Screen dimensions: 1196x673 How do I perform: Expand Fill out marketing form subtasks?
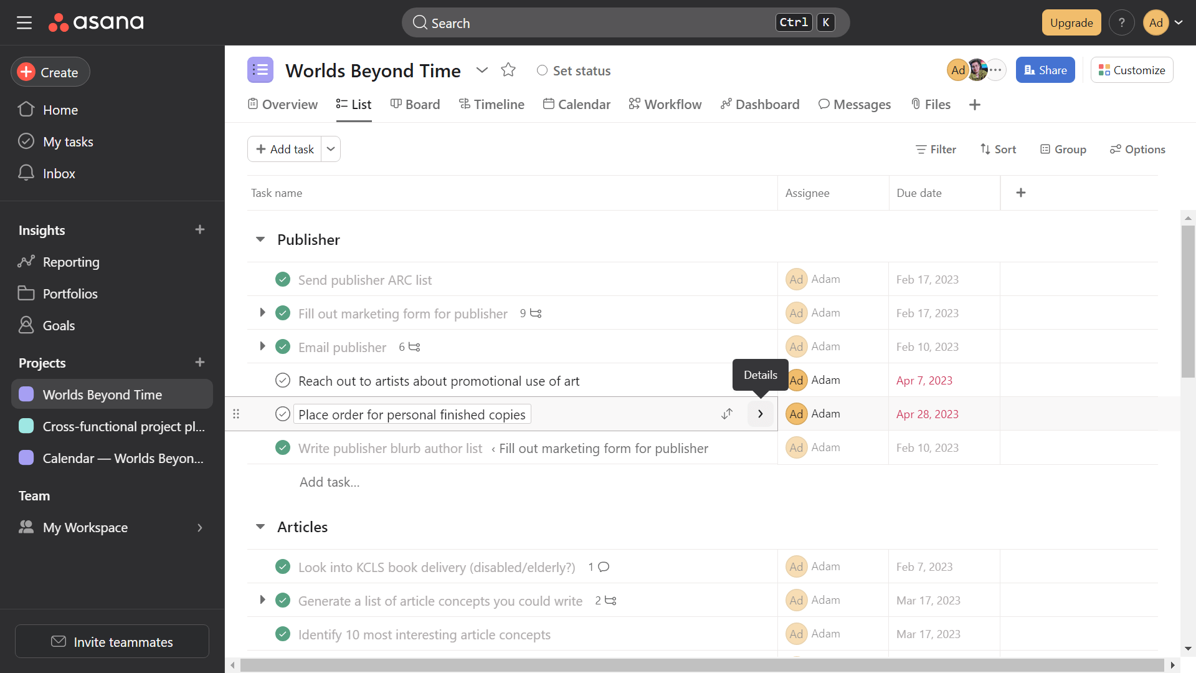[x=262, y=313]
